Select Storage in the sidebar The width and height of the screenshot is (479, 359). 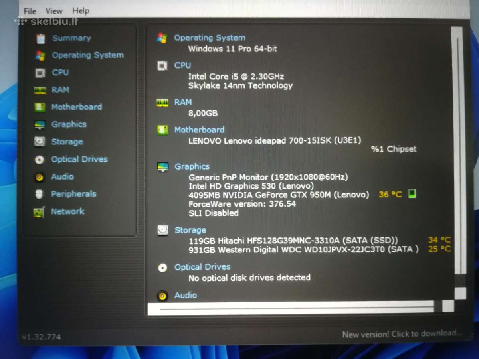coord(67,142)
